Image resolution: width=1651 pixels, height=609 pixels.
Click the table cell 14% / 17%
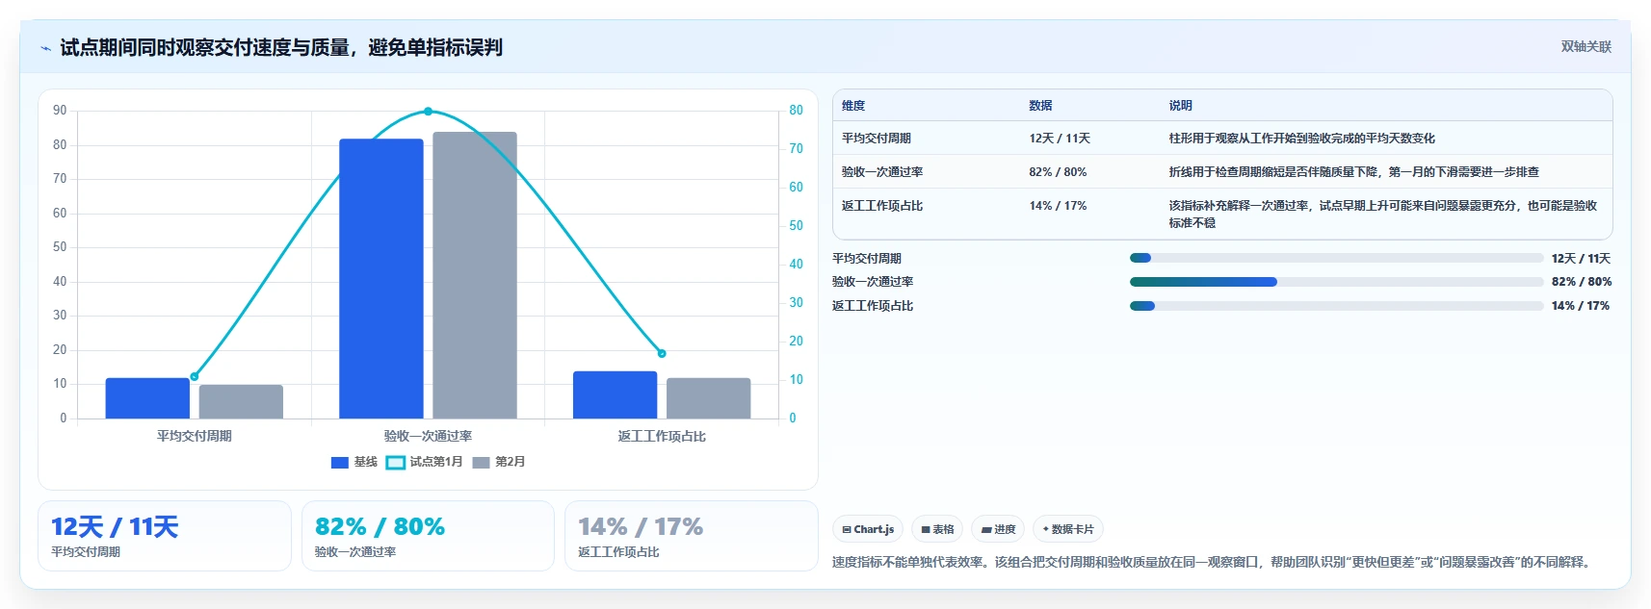[1058, 206]
